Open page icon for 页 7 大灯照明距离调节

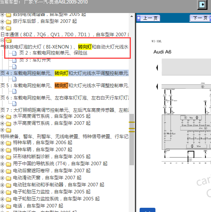pos(14,104)
